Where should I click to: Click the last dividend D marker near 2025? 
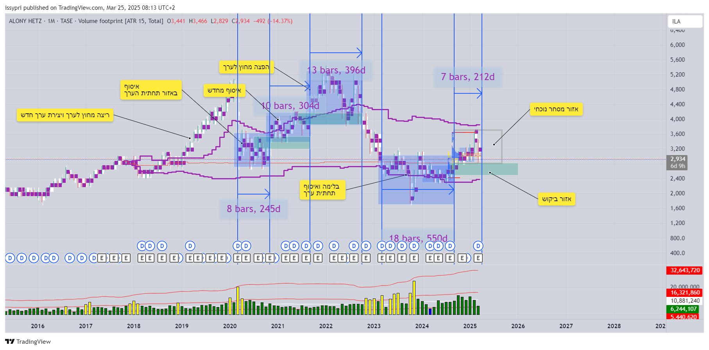[478, 246]
